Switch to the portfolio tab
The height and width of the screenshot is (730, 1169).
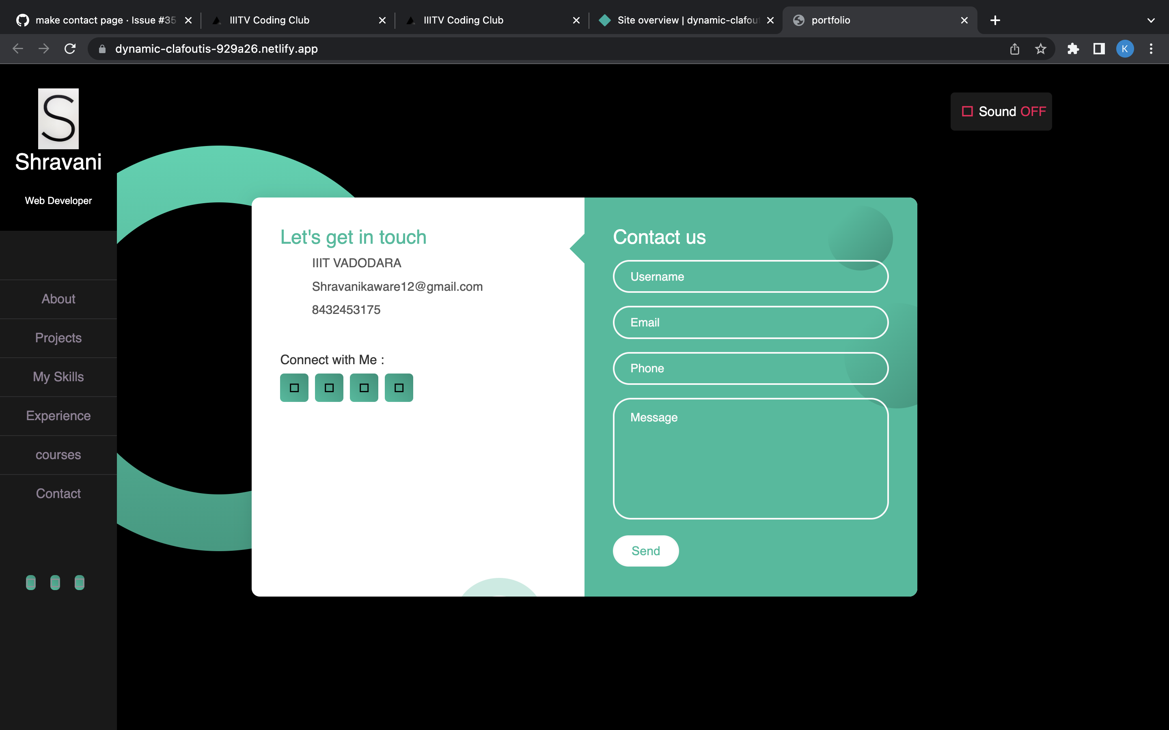831,20
